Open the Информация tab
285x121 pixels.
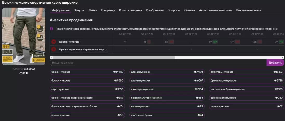click(x=60, y=10)
